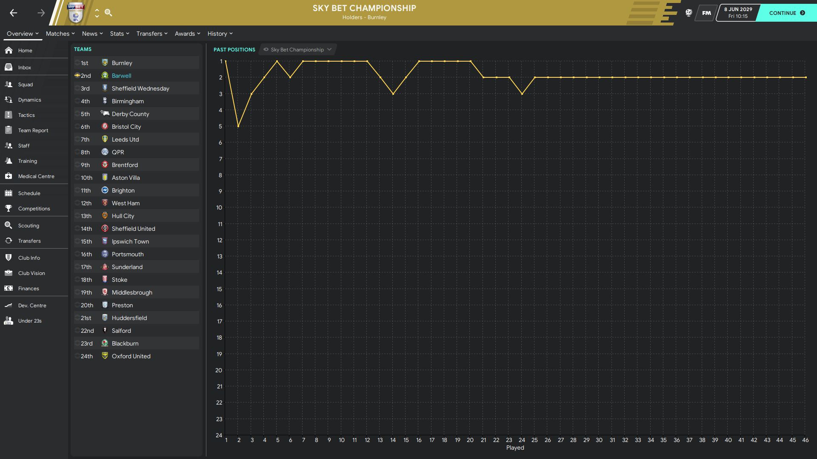Open the Sky Bet EFL competition badge
The height and width of the screenshot is (459, 817).
[x=76, y=13]
